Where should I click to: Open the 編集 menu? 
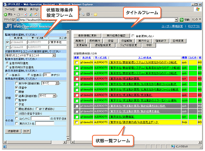tap(22, 9)
